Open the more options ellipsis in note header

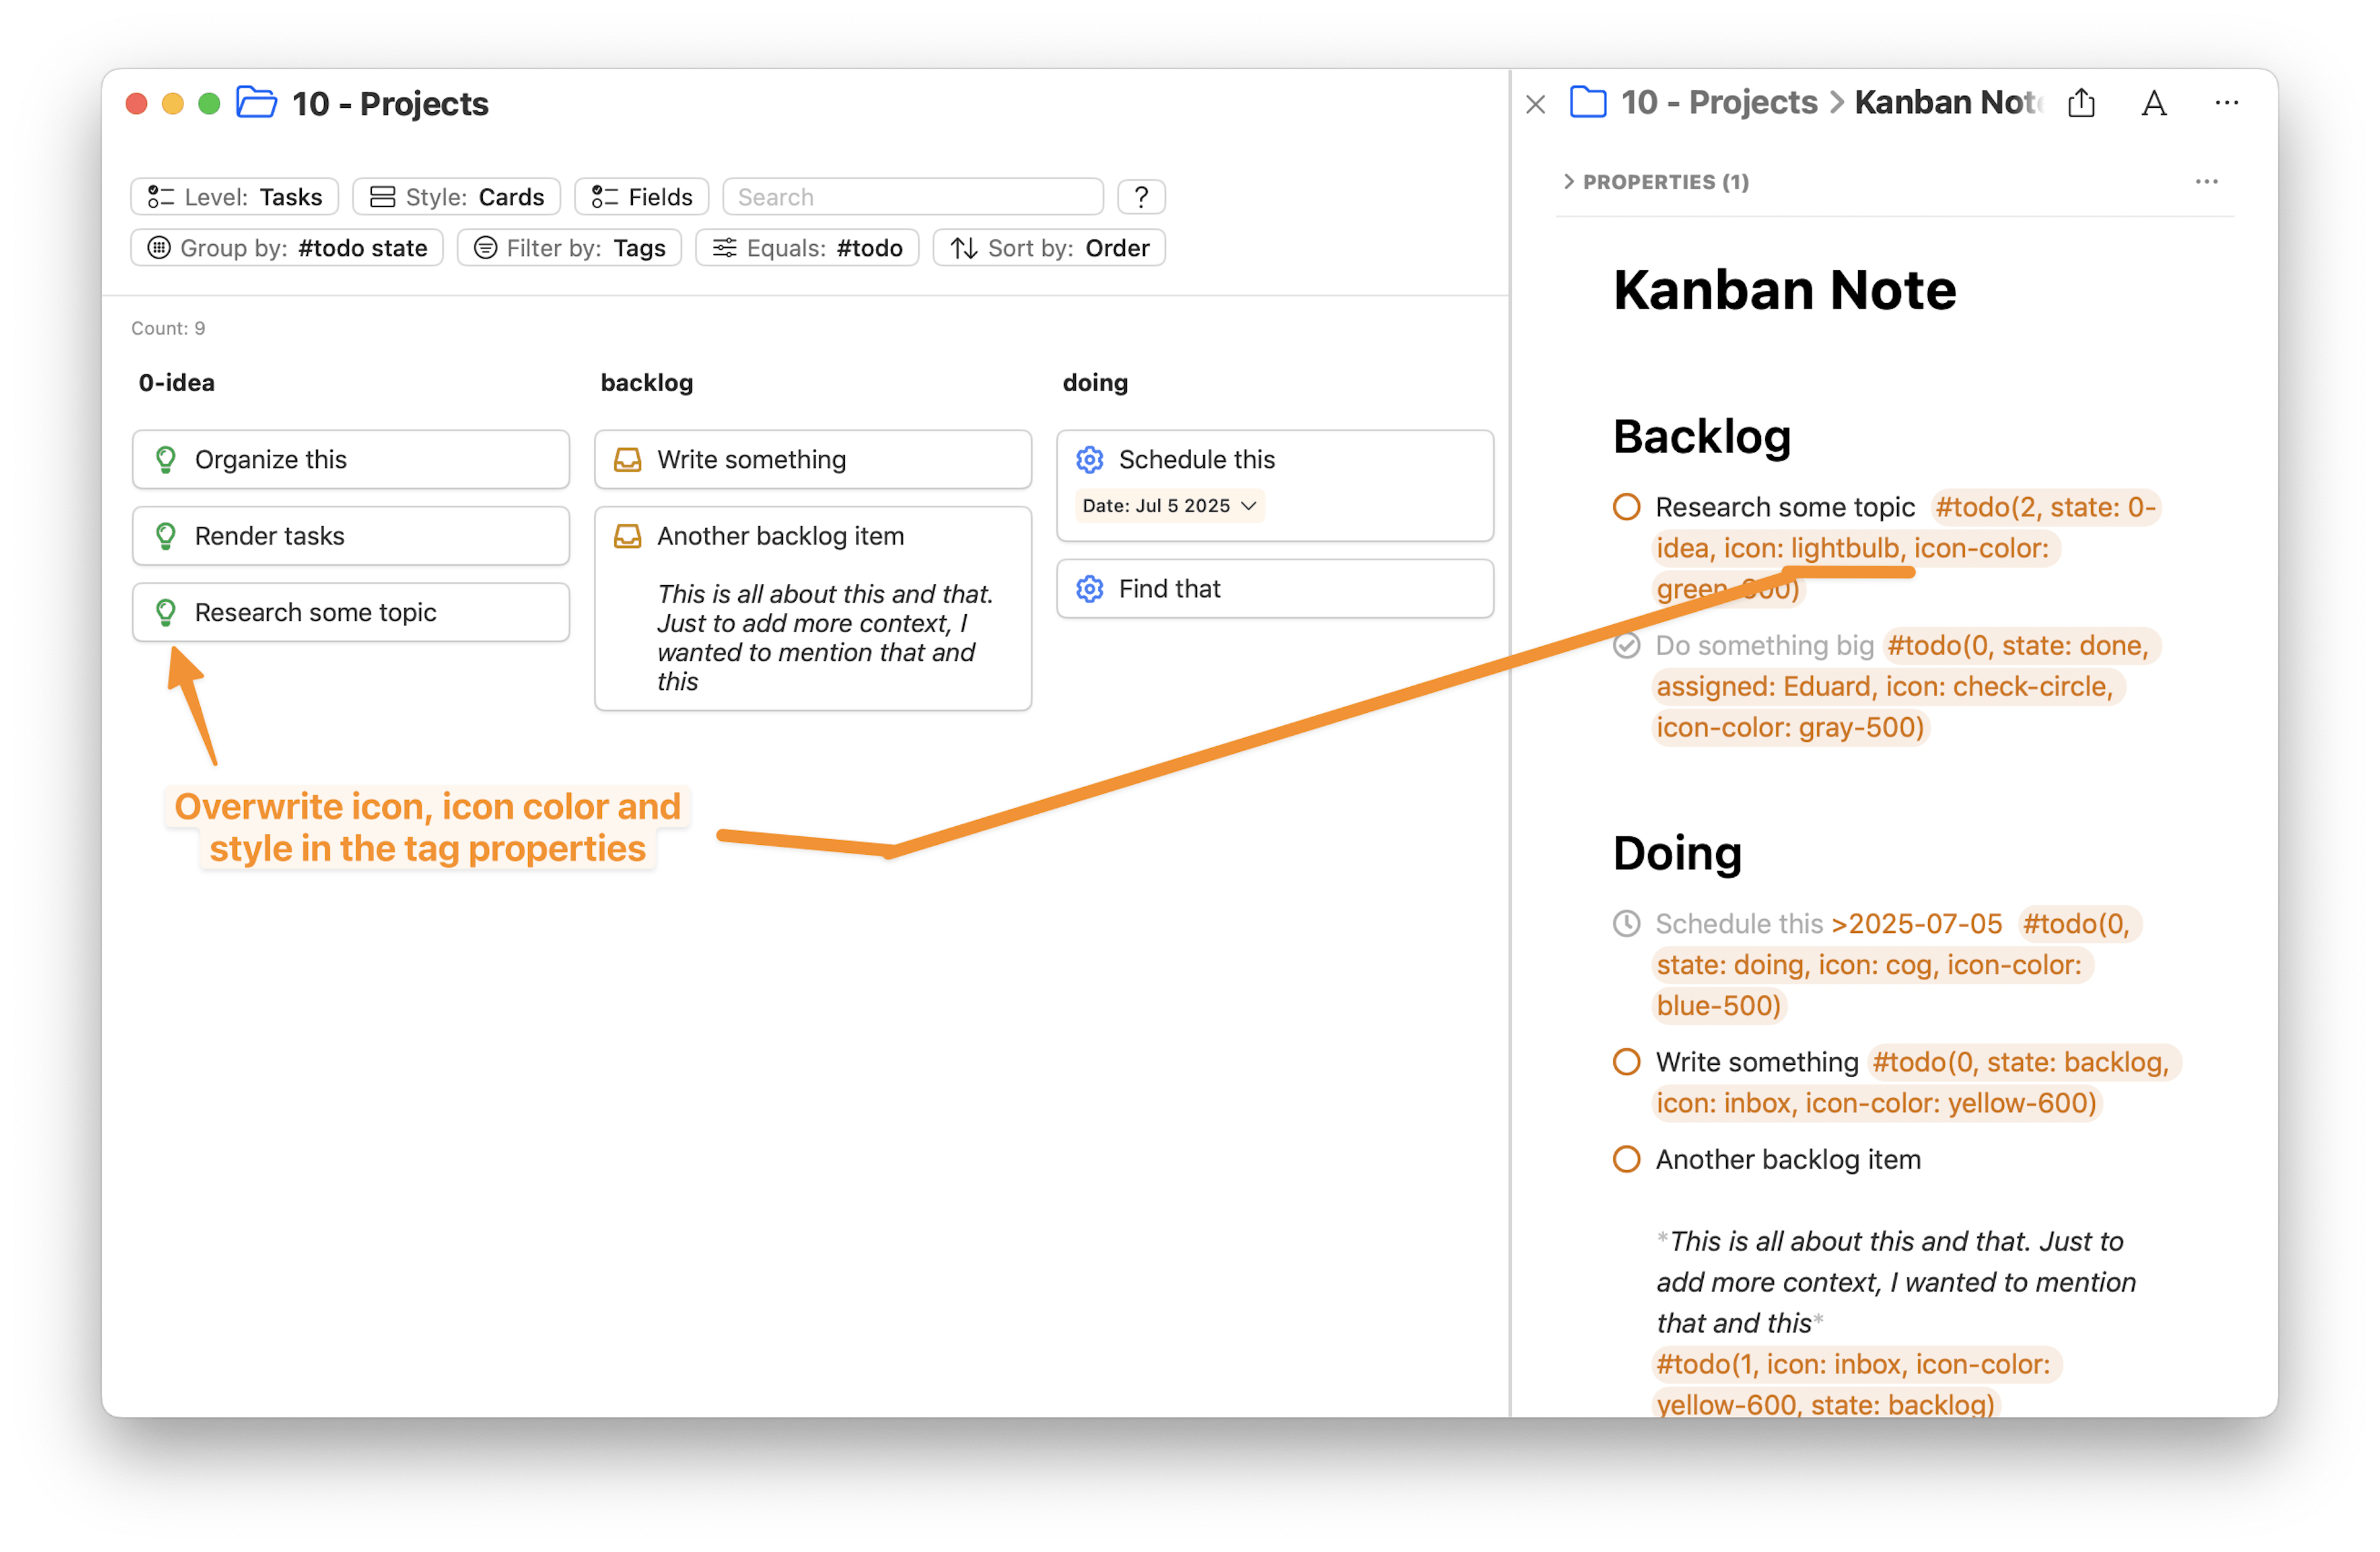tap(2226, 102)
